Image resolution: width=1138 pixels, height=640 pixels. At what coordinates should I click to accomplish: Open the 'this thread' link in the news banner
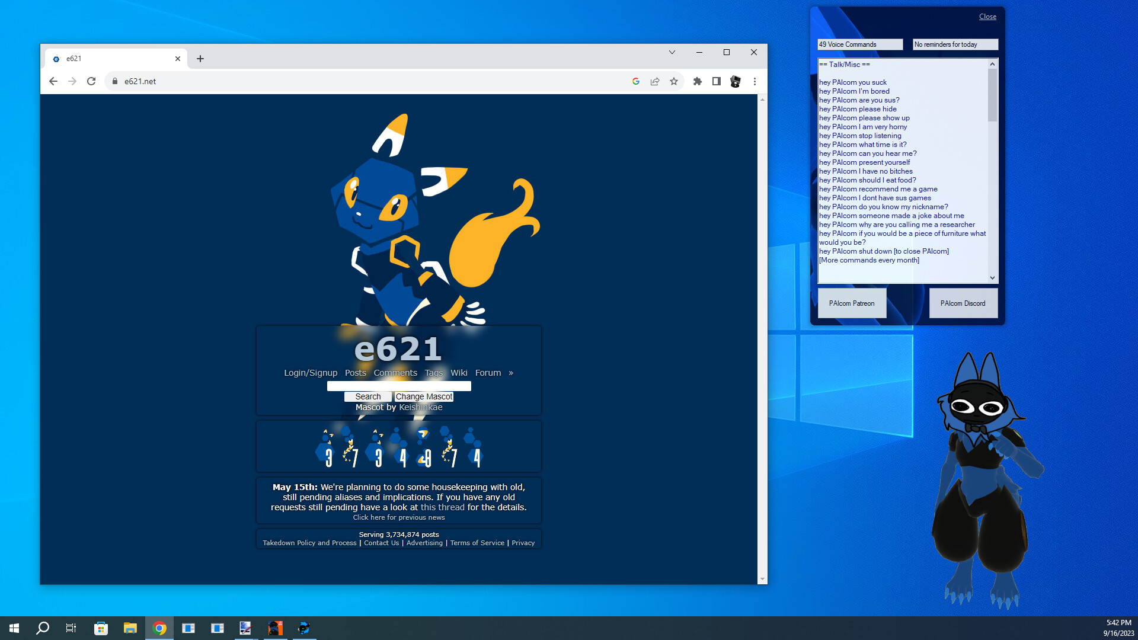coord(442,507)
